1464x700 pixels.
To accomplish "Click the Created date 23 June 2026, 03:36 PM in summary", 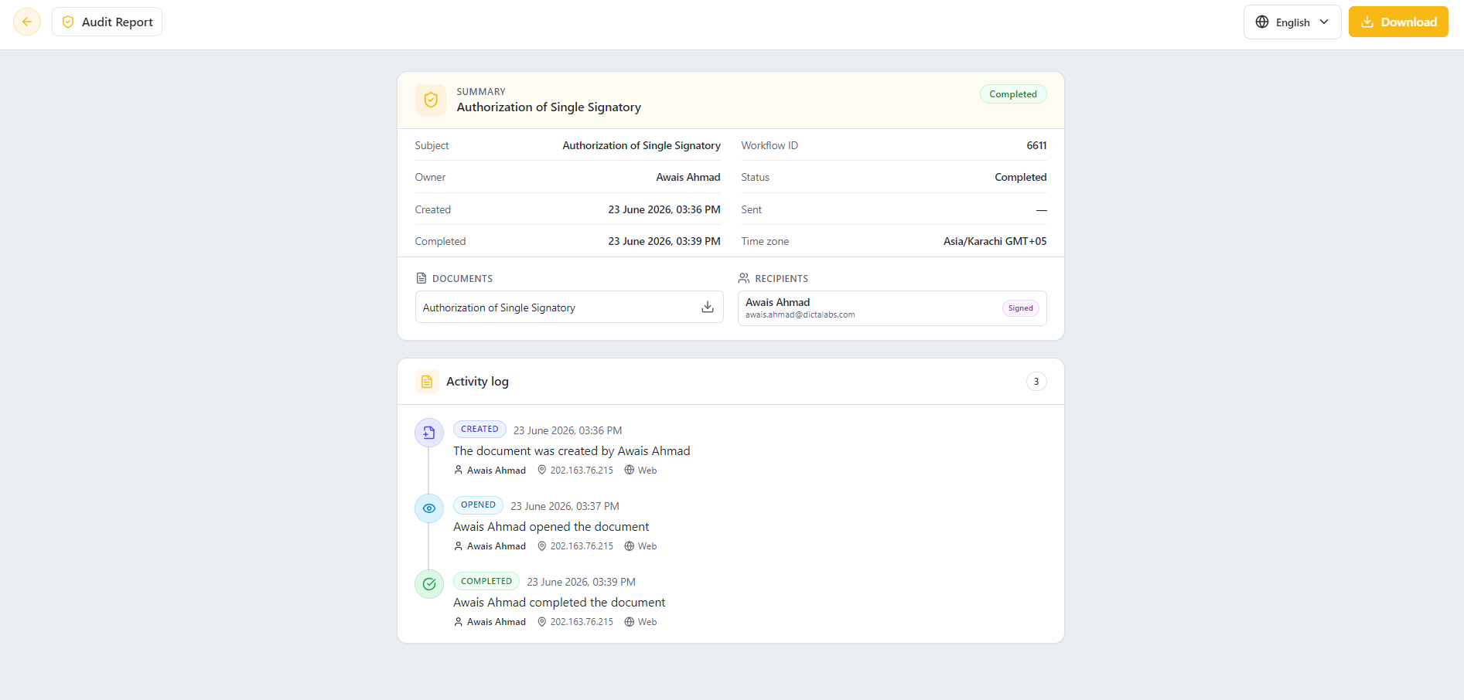I will point(664,209).
